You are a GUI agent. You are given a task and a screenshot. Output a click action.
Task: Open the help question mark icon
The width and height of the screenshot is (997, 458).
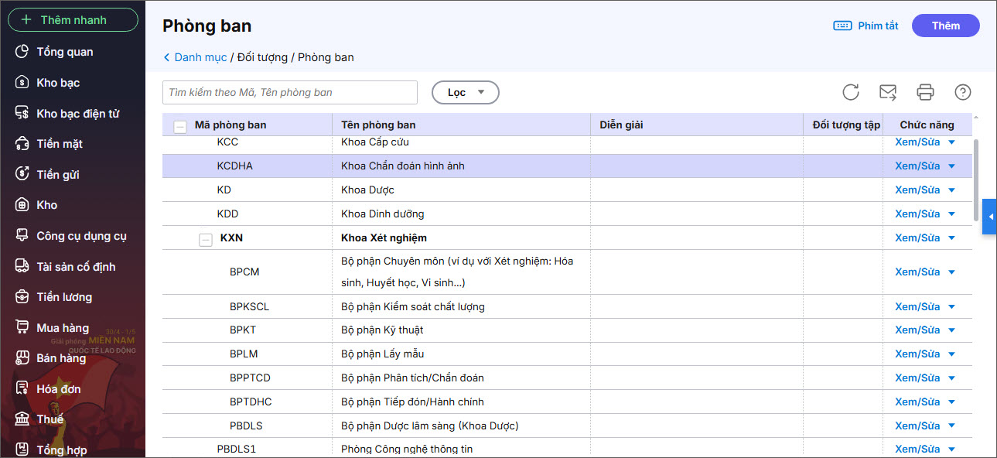pyautogui.click(x=962, y=92)
